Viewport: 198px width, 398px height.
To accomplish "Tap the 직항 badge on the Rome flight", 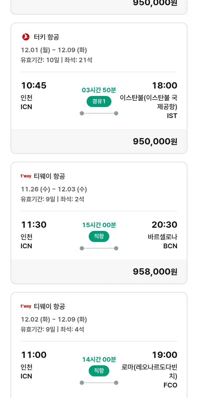I will pyautogui.click(x=99, y=371).
